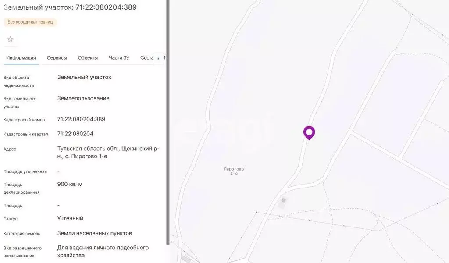Image resolution: width=449 pixels, height=263 pixels.
Task: Click the small building on map
Action: coord(283,201)
